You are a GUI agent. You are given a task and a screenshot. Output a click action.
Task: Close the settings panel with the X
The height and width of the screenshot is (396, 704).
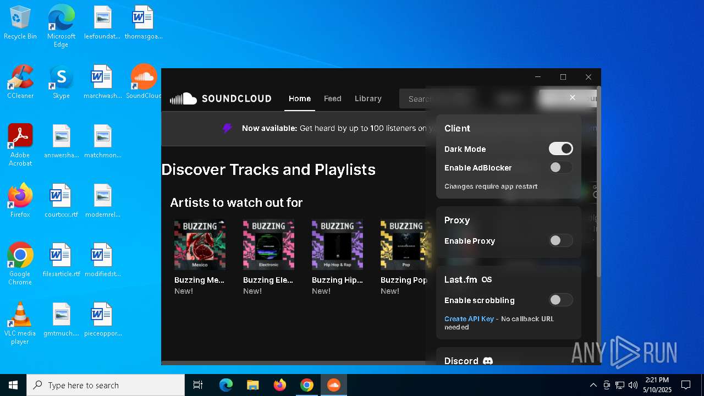click(573, 97)
